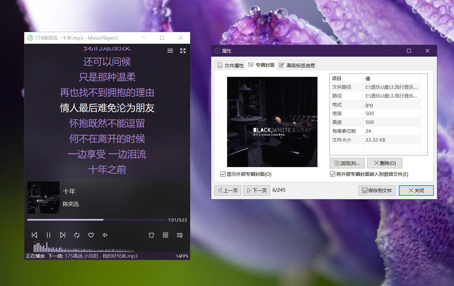
Task: Click the 值 column header
Action: [x=392, y=78]
